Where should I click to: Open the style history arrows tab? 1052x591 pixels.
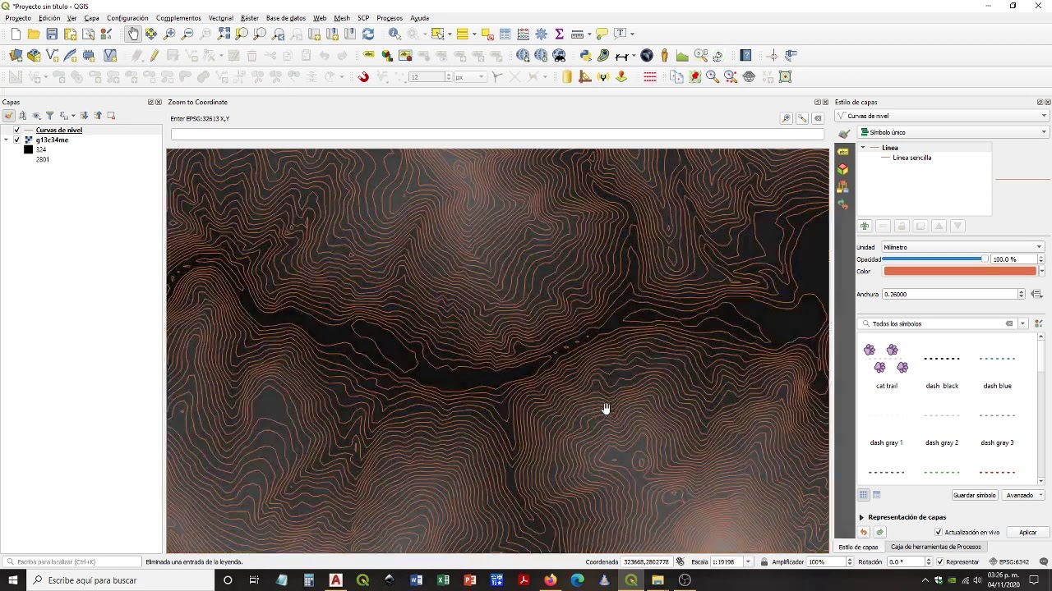pyautogui.click(x=842, y=204)
